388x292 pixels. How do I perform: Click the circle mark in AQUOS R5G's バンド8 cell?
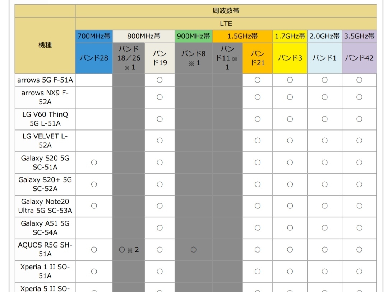click(193, 250)
